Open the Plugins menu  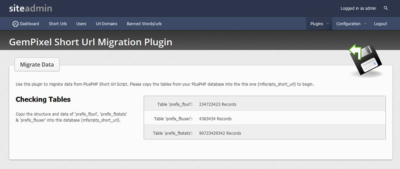coord(316,24)
